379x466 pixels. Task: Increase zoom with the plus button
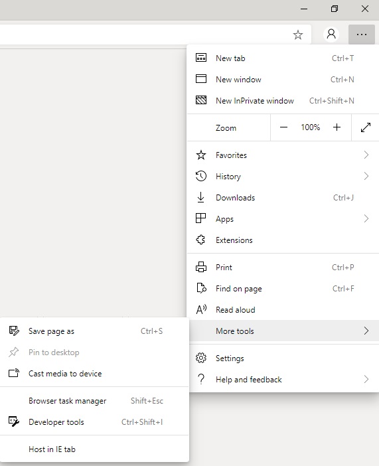click(337, 127)
